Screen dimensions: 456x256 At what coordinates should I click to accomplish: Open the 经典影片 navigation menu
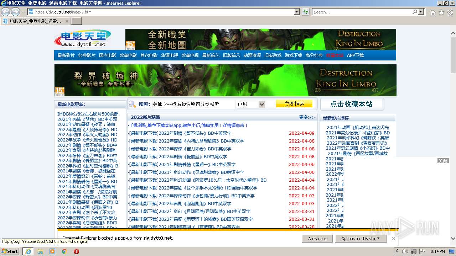tap(87, 55)
